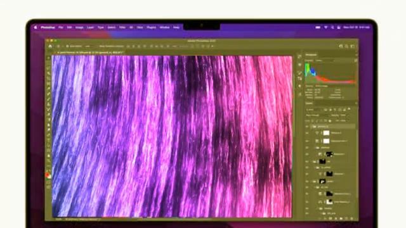This screenshot has height=228, width=406.
Task: Click the histogram graph display
Action: click(x=330, y=73)
